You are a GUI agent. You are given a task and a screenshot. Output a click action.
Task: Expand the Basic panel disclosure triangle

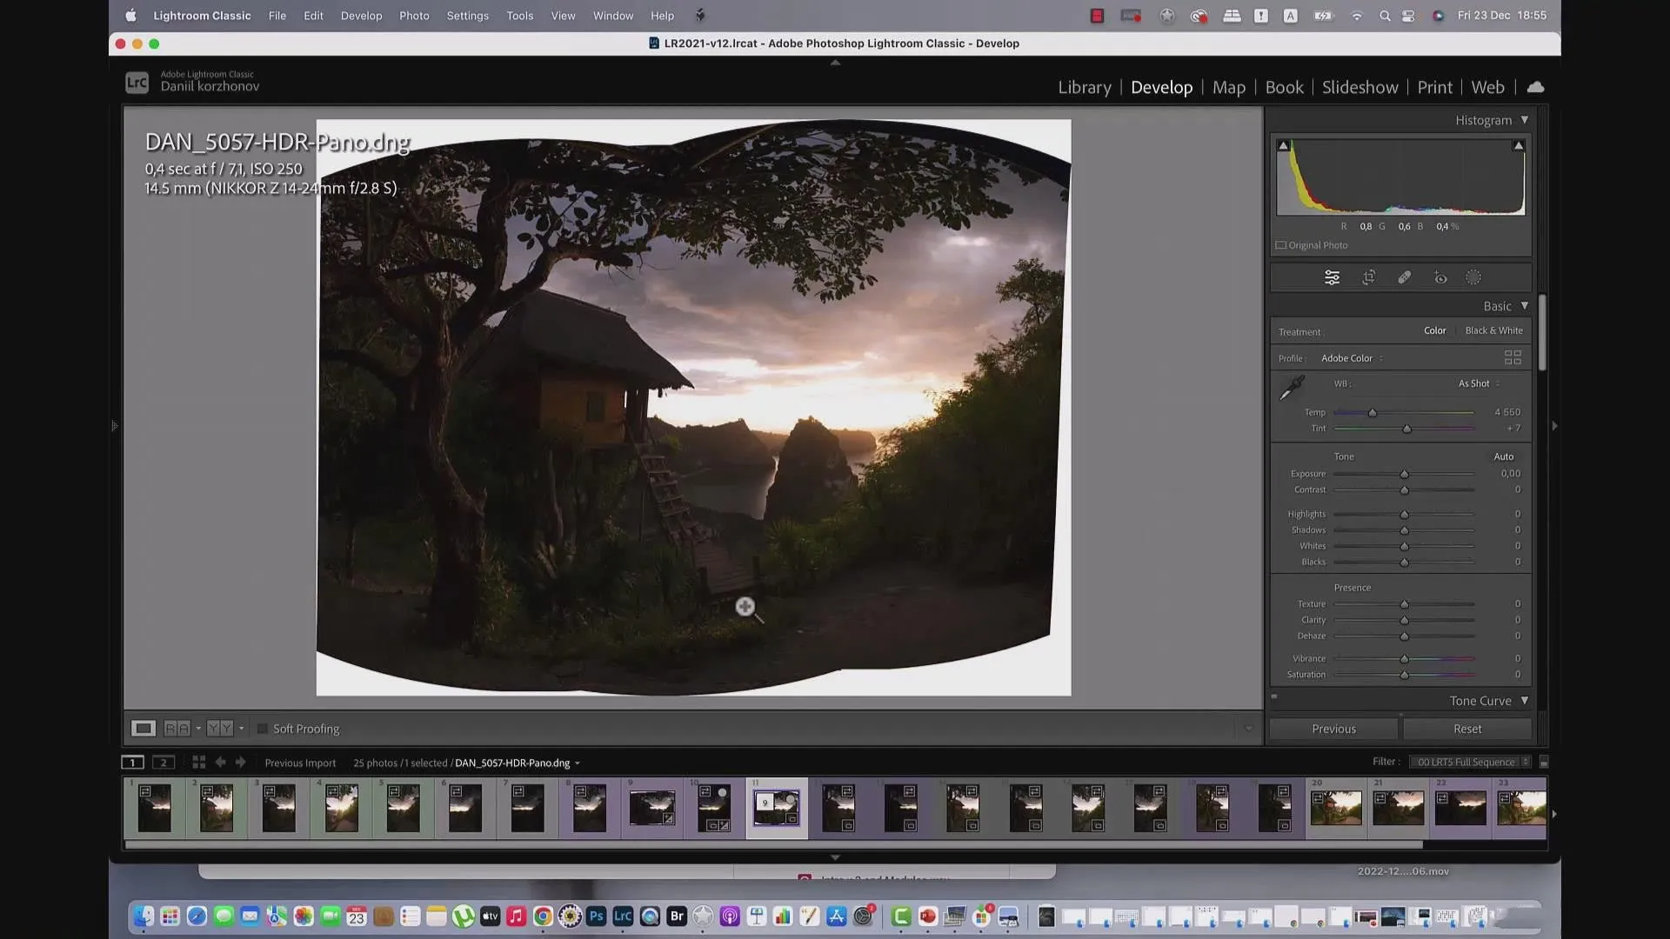tap(1525, 305)
